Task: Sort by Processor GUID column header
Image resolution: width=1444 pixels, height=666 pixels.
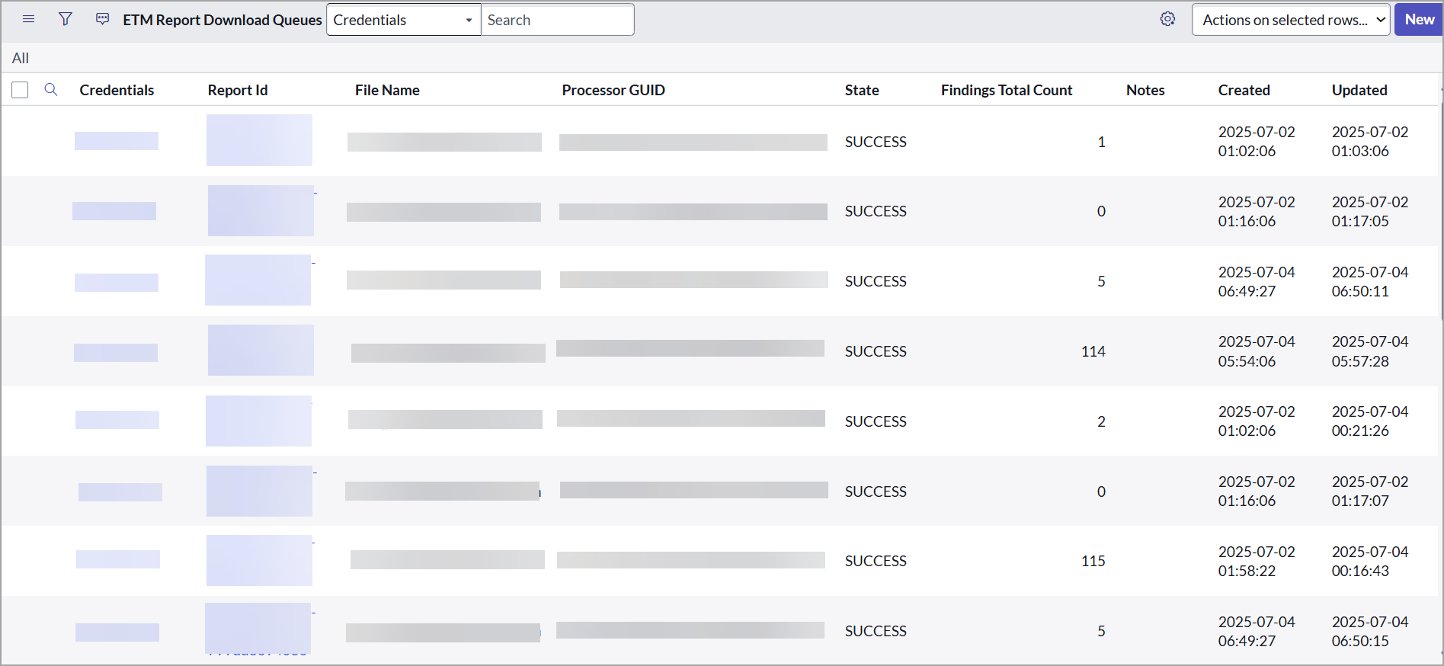Action: (613, 90)
